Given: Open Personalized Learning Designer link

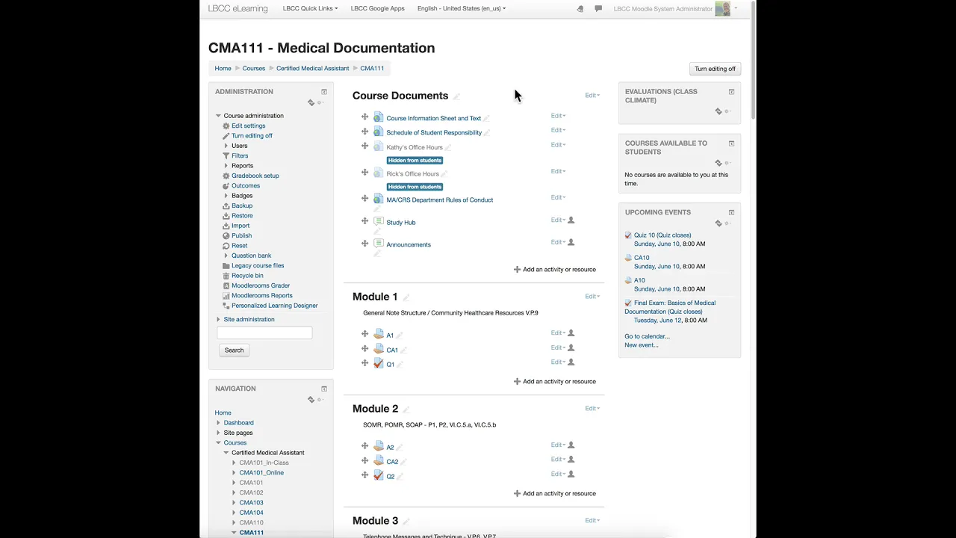Looking at the screenshot, I should pyautogui.click(x=274, y=306).
